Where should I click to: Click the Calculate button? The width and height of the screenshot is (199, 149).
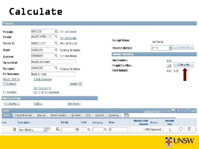184,65
